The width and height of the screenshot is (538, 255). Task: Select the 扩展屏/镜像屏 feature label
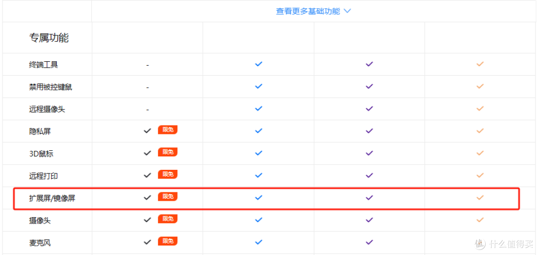coord(52,198)
